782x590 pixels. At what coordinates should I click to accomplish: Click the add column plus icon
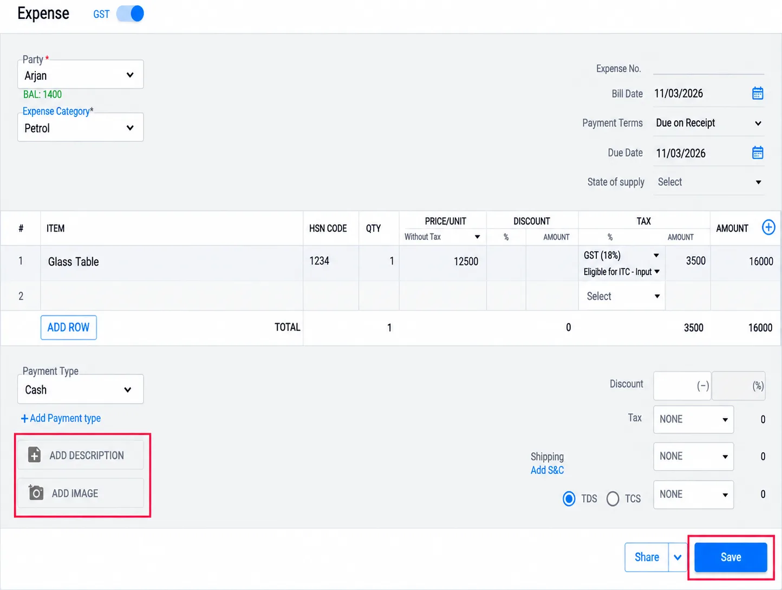coord(768,228)
